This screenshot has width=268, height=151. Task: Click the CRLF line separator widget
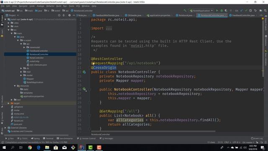228,142
